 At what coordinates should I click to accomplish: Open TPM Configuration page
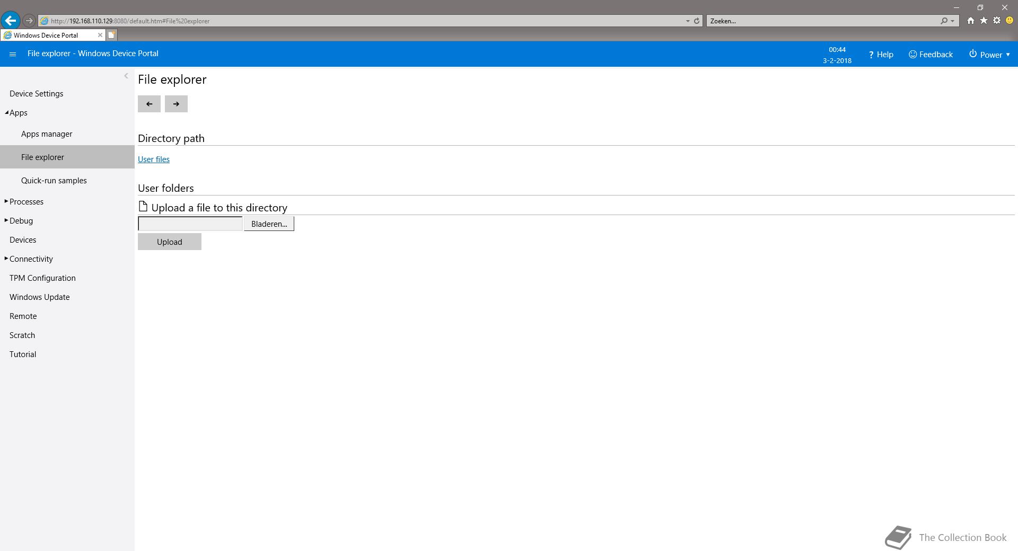point(42,278)
